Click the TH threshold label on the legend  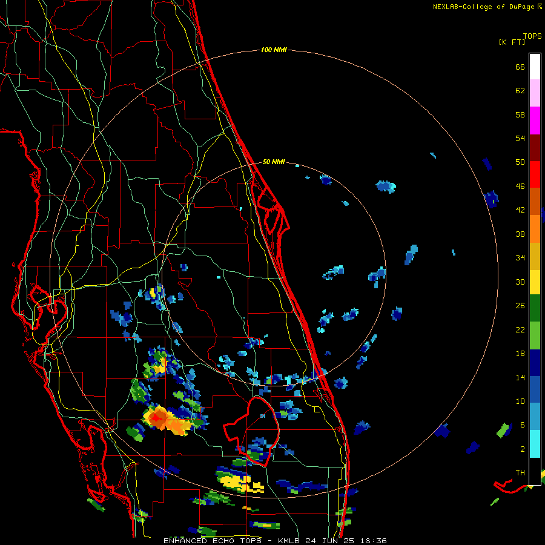pyautogui.click(x=520, y=473)
